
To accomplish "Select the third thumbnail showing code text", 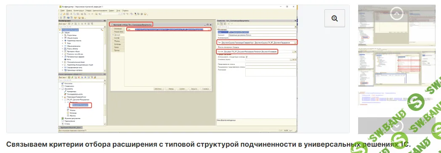I will point(396,99).
